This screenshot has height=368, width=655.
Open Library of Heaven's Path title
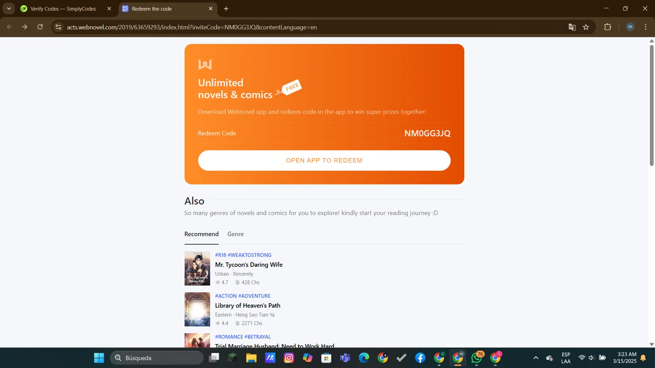[x=248, y=306]
